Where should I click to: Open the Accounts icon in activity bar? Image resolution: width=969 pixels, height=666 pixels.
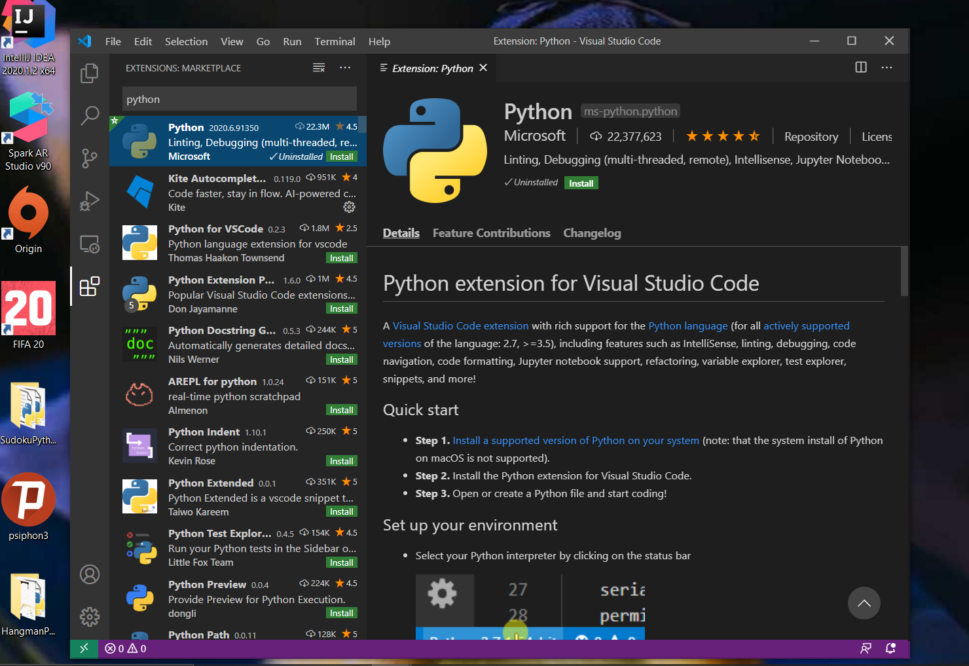pos(90,574)
